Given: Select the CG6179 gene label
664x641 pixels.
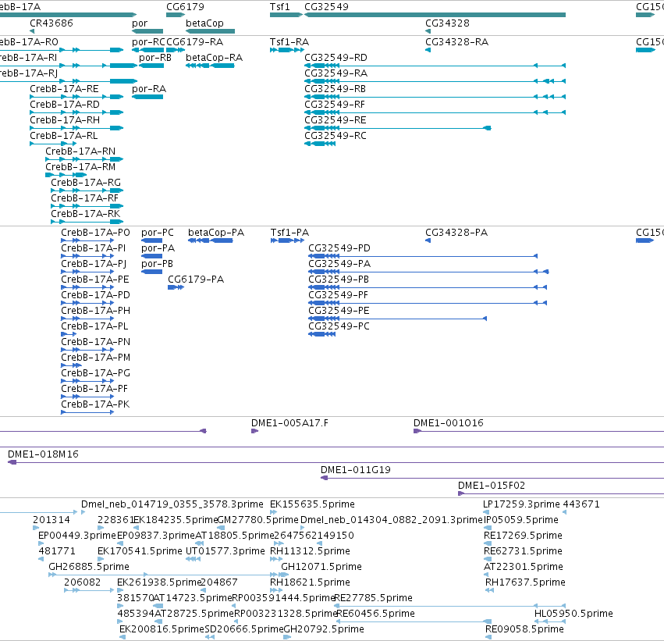Looking at the screenshot, I should point(185,7).
